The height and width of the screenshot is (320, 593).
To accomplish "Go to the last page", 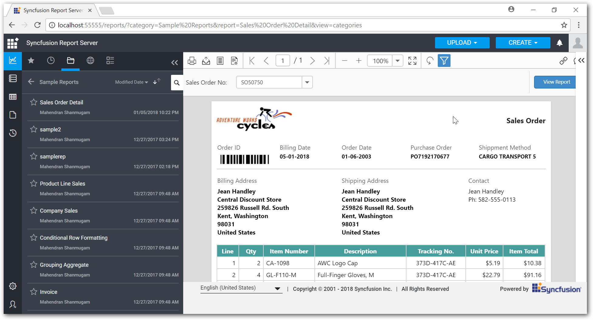I will click(x=327, y=61).
